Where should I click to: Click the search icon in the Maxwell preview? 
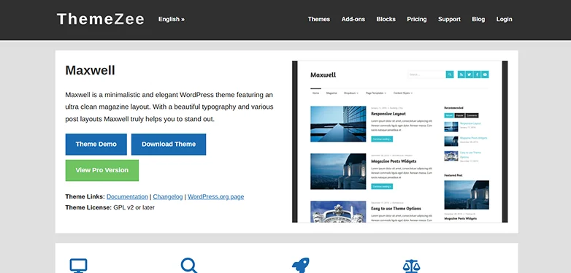coord(450,74)
